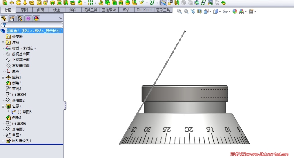Select the Draft tool
Screen dimensions: 294x158
pos(108,3)
